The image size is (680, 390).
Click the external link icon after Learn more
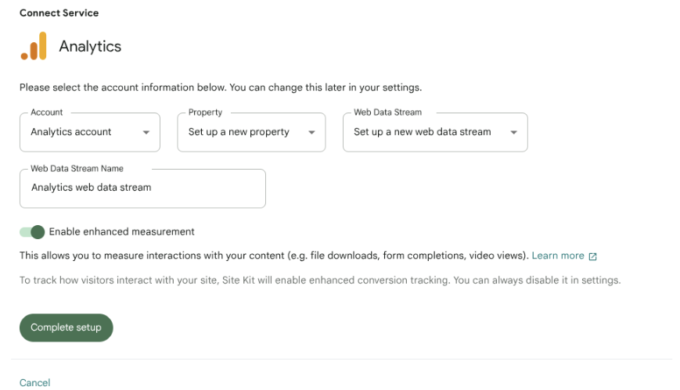click(x=593, y=256)
